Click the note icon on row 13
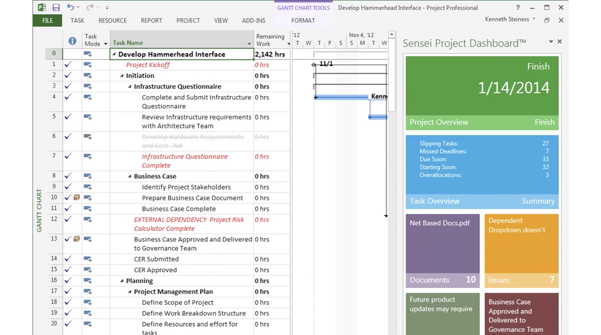The image size is (601, 335). [x=77, y=239]
